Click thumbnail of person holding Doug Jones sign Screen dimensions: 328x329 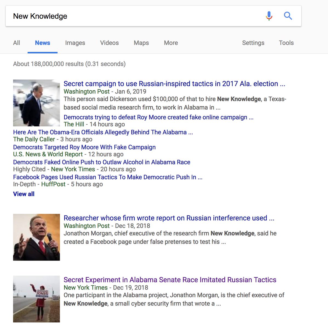pyautogui.click(x=36, y=299)
